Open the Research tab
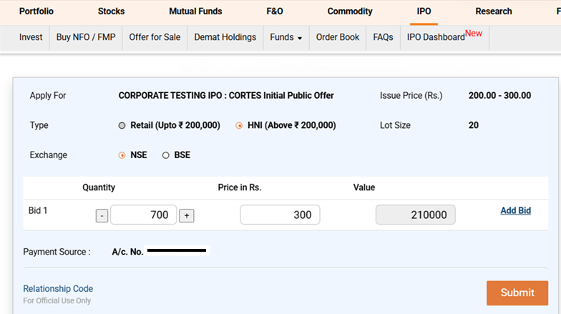Screen dimensions: 561x314 point(493,11)
